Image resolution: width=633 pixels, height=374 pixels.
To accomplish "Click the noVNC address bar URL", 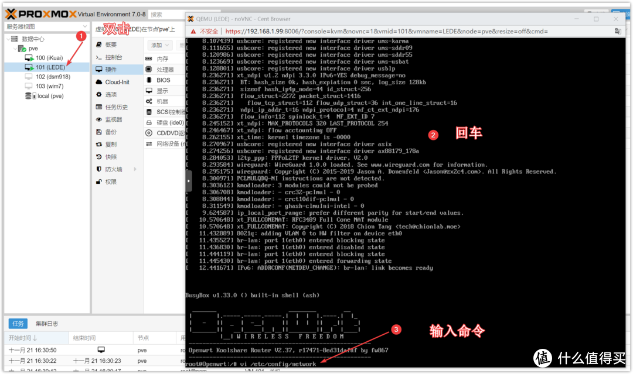I will [x=386, y=32].
